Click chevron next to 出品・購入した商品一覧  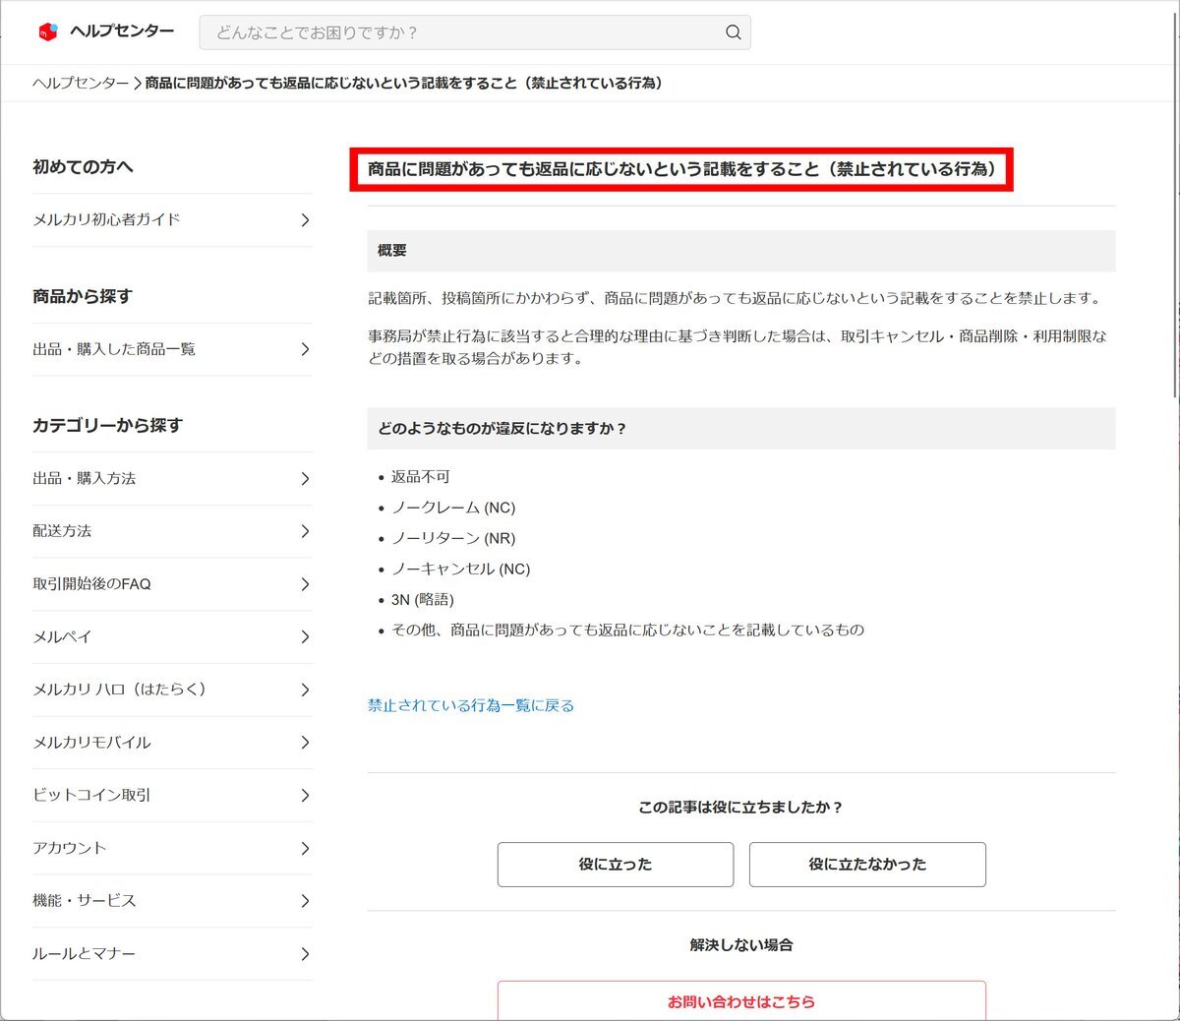tap(305, 349)
